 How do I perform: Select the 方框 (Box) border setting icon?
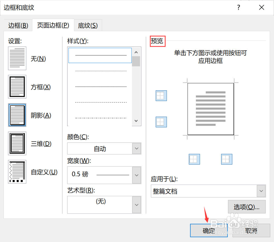click(x=17, y=87)
